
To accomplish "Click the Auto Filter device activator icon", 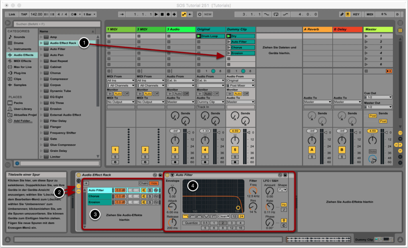I will click(167, 175).
